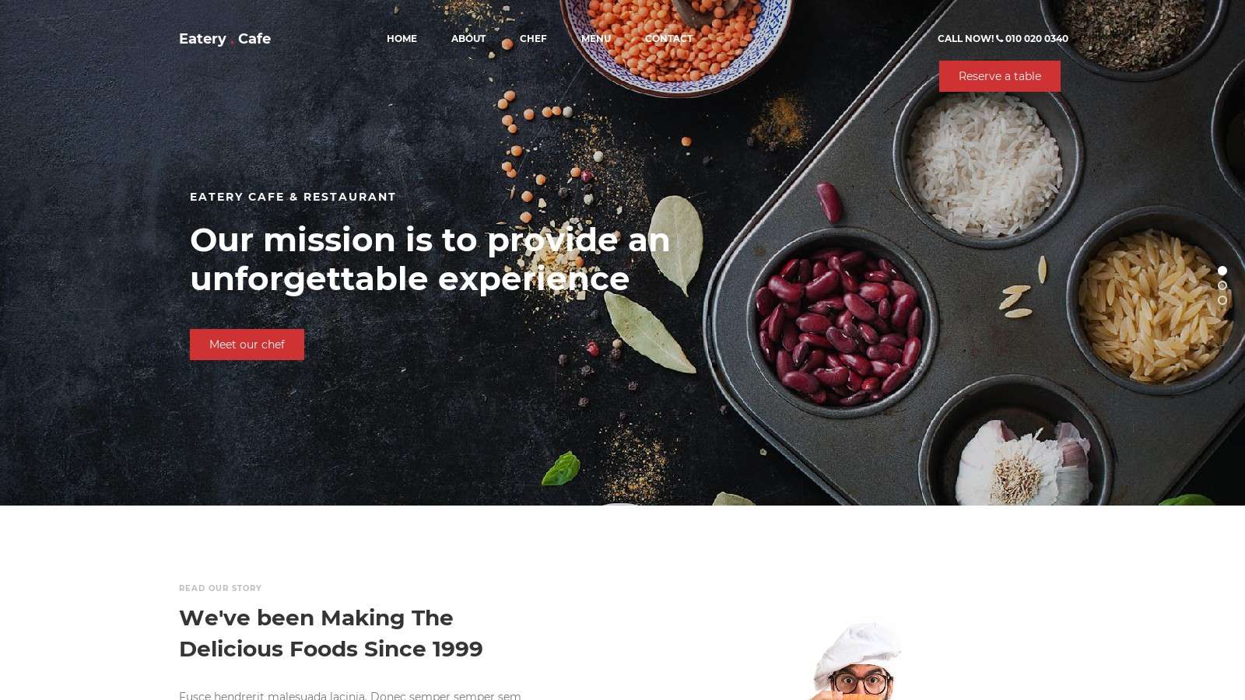Click the CALL NOW! label
The image size is (1245, 700).
(966, 38)
